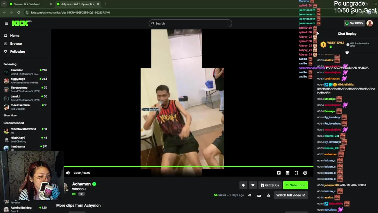Click the green Subscribe button
This screenshot has height=213, width=378.
coord(295,185)
